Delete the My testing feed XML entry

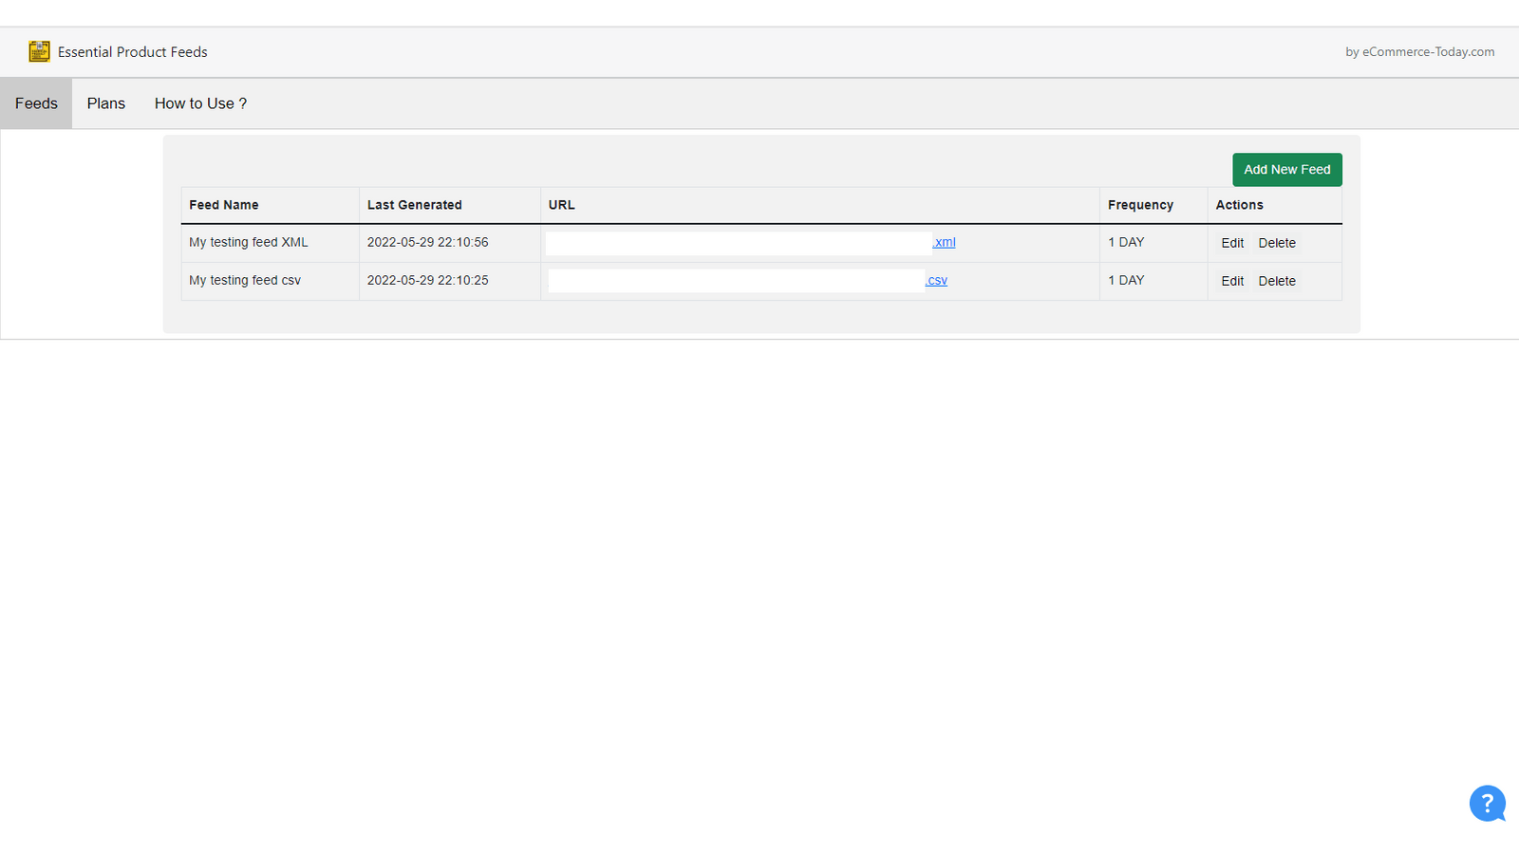tap(1276, 243)
